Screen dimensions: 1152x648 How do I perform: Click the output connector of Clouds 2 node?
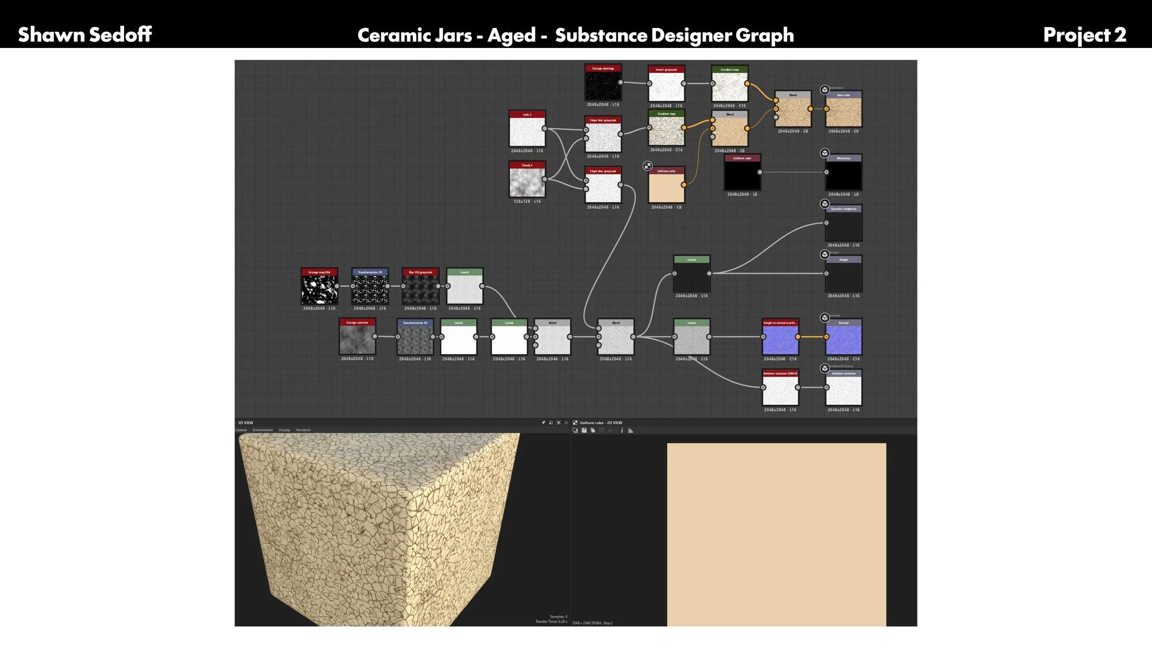(x=545, y=179)
